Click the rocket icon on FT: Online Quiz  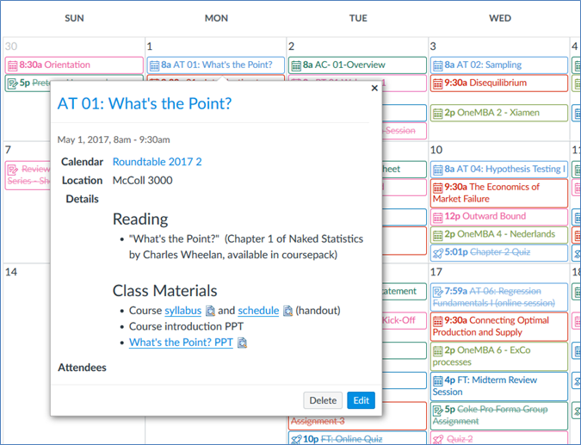tap(296, 438)
